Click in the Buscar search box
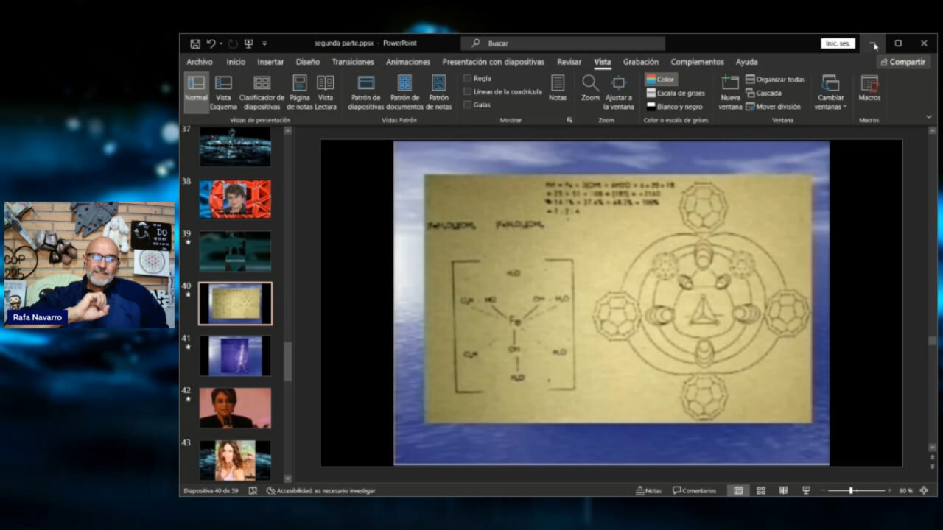Image resolution: width=943 pixels, height=530 pixels. 563,43
